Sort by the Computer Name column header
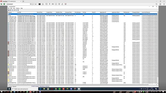The image size is (166, 93). point(137,12)
